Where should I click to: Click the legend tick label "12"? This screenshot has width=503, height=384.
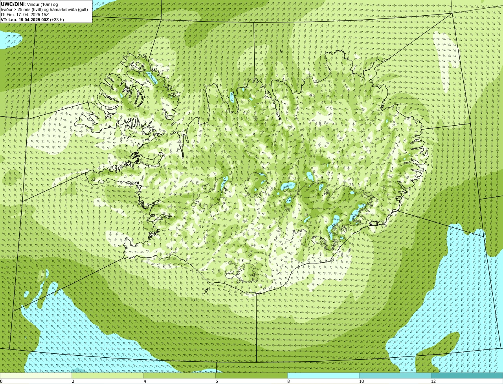[x=433, y=381]
